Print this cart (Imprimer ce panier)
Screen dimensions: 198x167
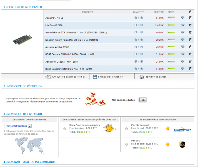[x=152, y=77]
